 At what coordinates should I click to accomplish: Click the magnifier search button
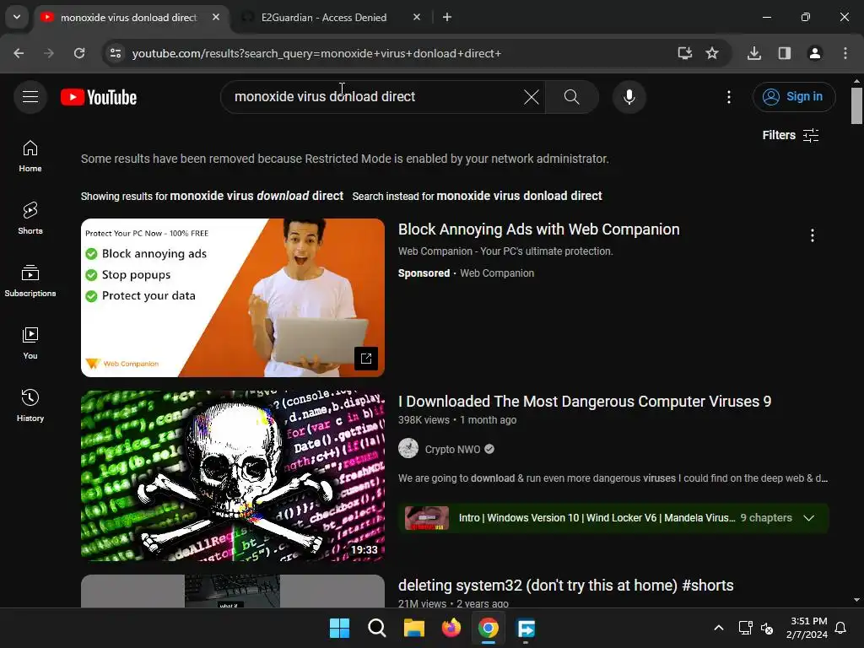point(572,97)
